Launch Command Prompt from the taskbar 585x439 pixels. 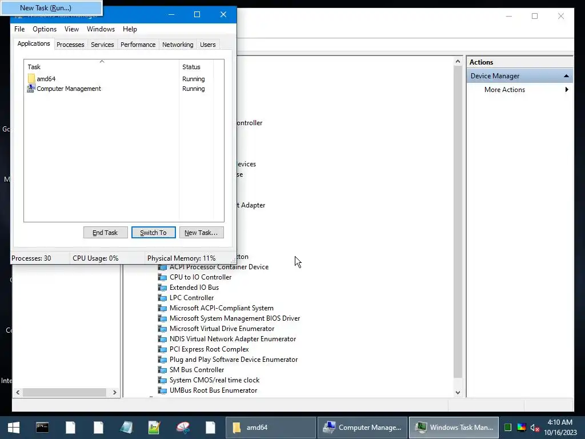[42, 428]
